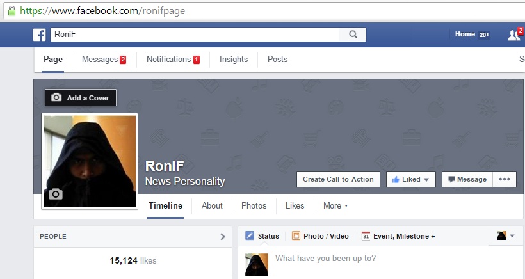Switch to the Page tab
Viewport: 525px width, 279px height.
click(53, 60)
